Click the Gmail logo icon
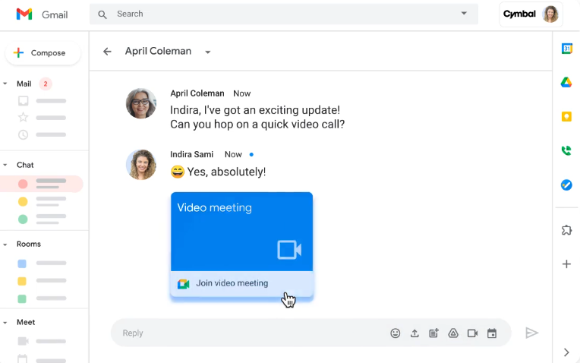Viewport: 580px width, 363px height. (24, 14)
